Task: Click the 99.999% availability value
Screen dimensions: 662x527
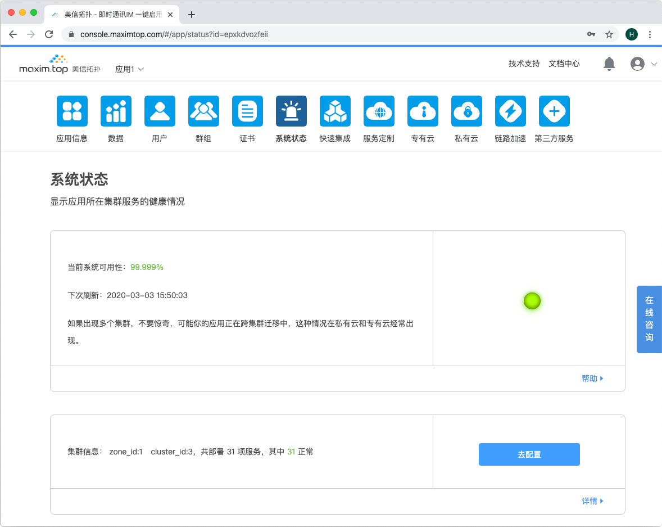Action: [x=147, y=267]
